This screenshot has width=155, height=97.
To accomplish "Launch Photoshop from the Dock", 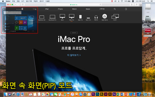I will (97, 94).
